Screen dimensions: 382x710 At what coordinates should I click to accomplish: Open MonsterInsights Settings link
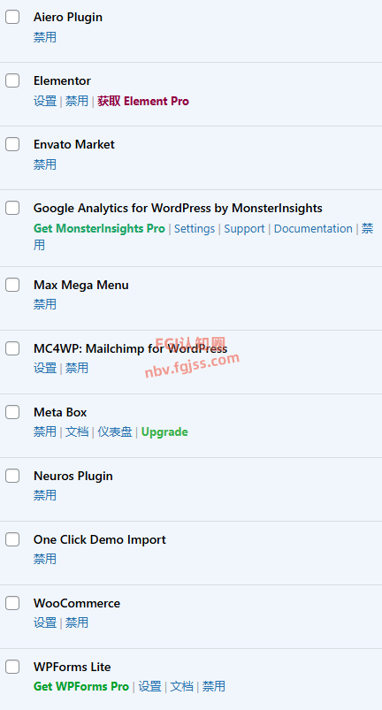[195, 229]
